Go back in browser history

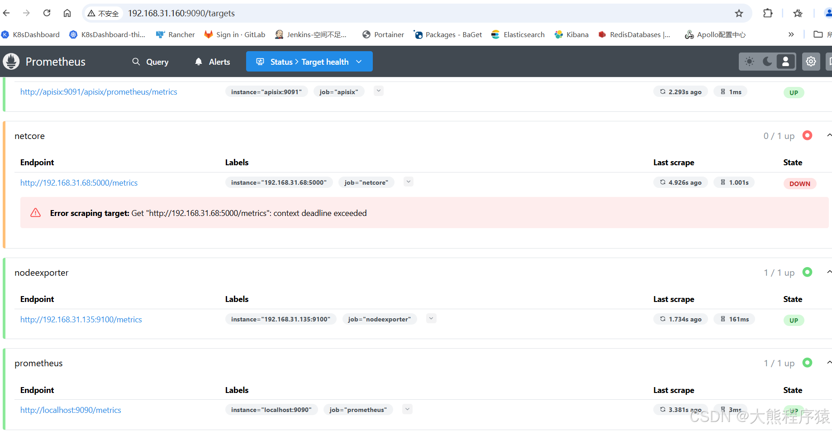coord(6,13)
